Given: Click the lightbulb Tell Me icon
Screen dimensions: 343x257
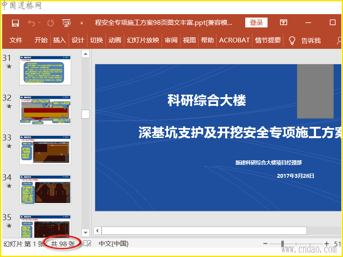Looking at the screenshot, I should pyautogui.click(x=292, y=40).
